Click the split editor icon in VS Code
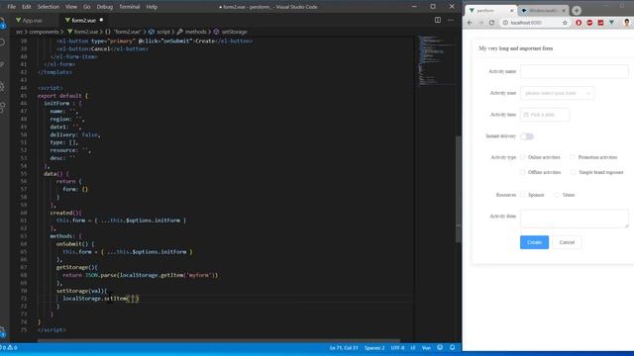 [x=438, y=20]
